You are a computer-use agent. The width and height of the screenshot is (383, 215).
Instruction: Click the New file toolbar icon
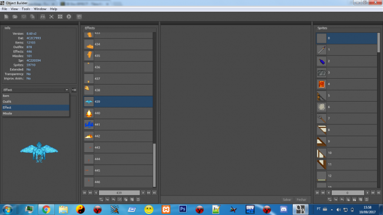6,16
